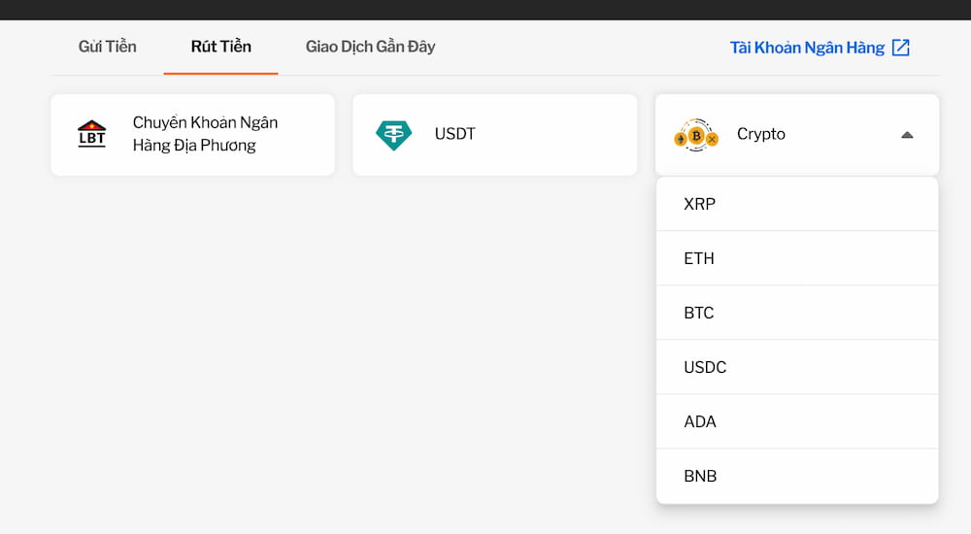Open the Giao Dịch Gần Đây tab
971x534 pixels.
coord(370,47)
